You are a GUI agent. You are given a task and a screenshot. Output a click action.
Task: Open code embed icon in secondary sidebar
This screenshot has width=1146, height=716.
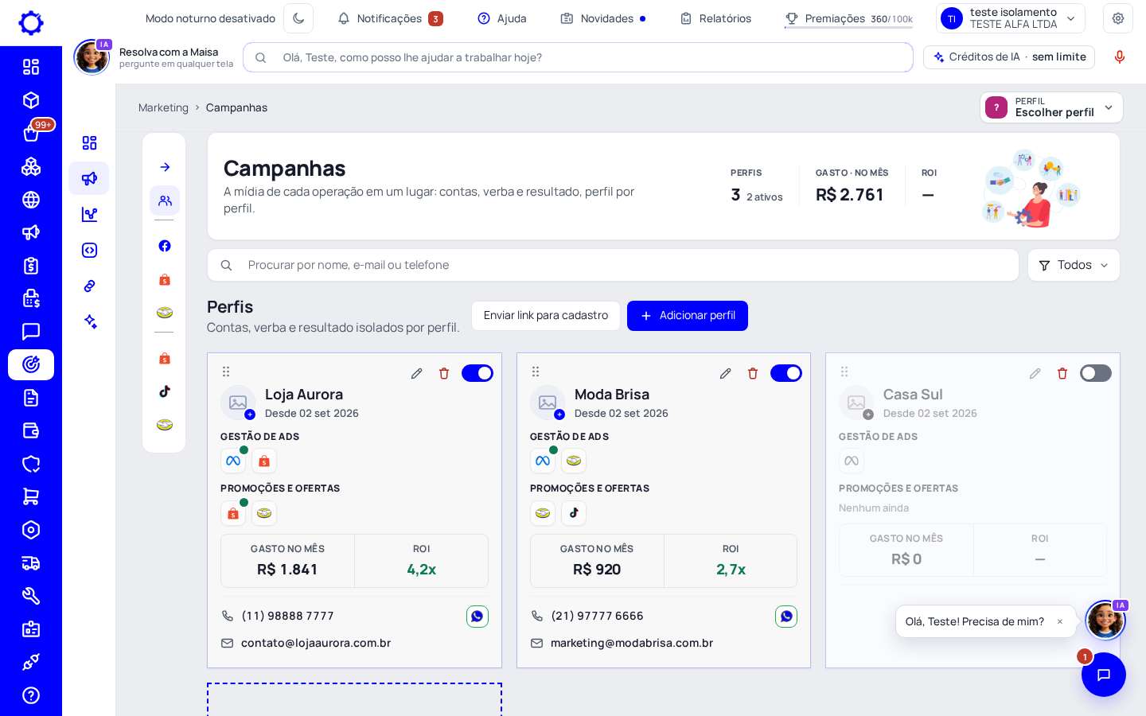coord(89,251)
